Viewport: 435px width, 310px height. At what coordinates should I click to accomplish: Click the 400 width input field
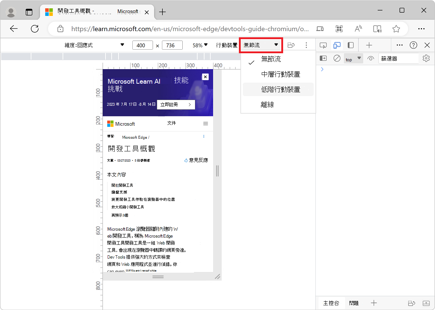142,45
